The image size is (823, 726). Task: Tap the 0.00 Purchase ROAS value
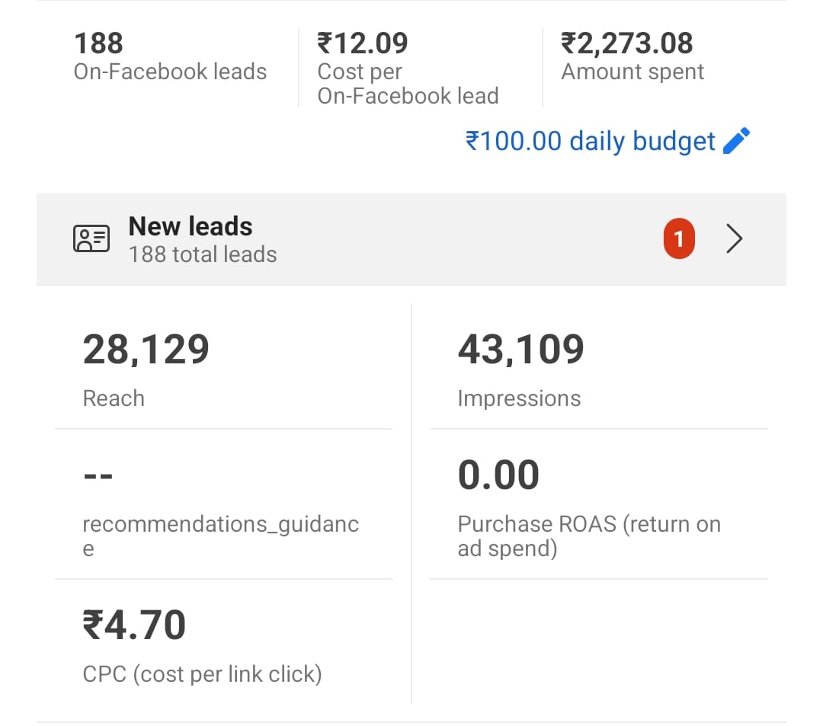click(498, 475)
